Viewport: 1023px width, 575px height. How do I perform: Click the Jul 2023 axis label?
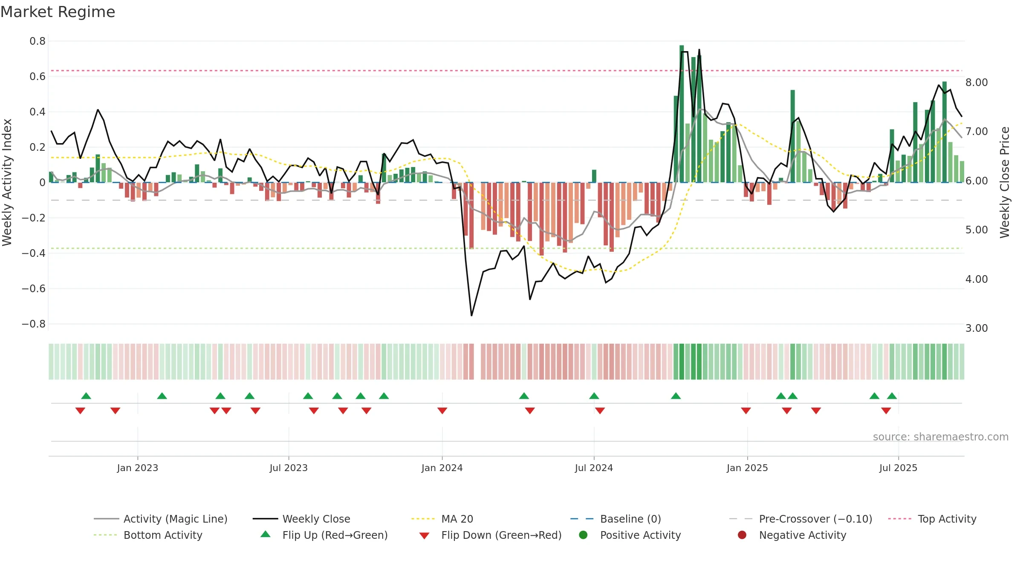289,468
